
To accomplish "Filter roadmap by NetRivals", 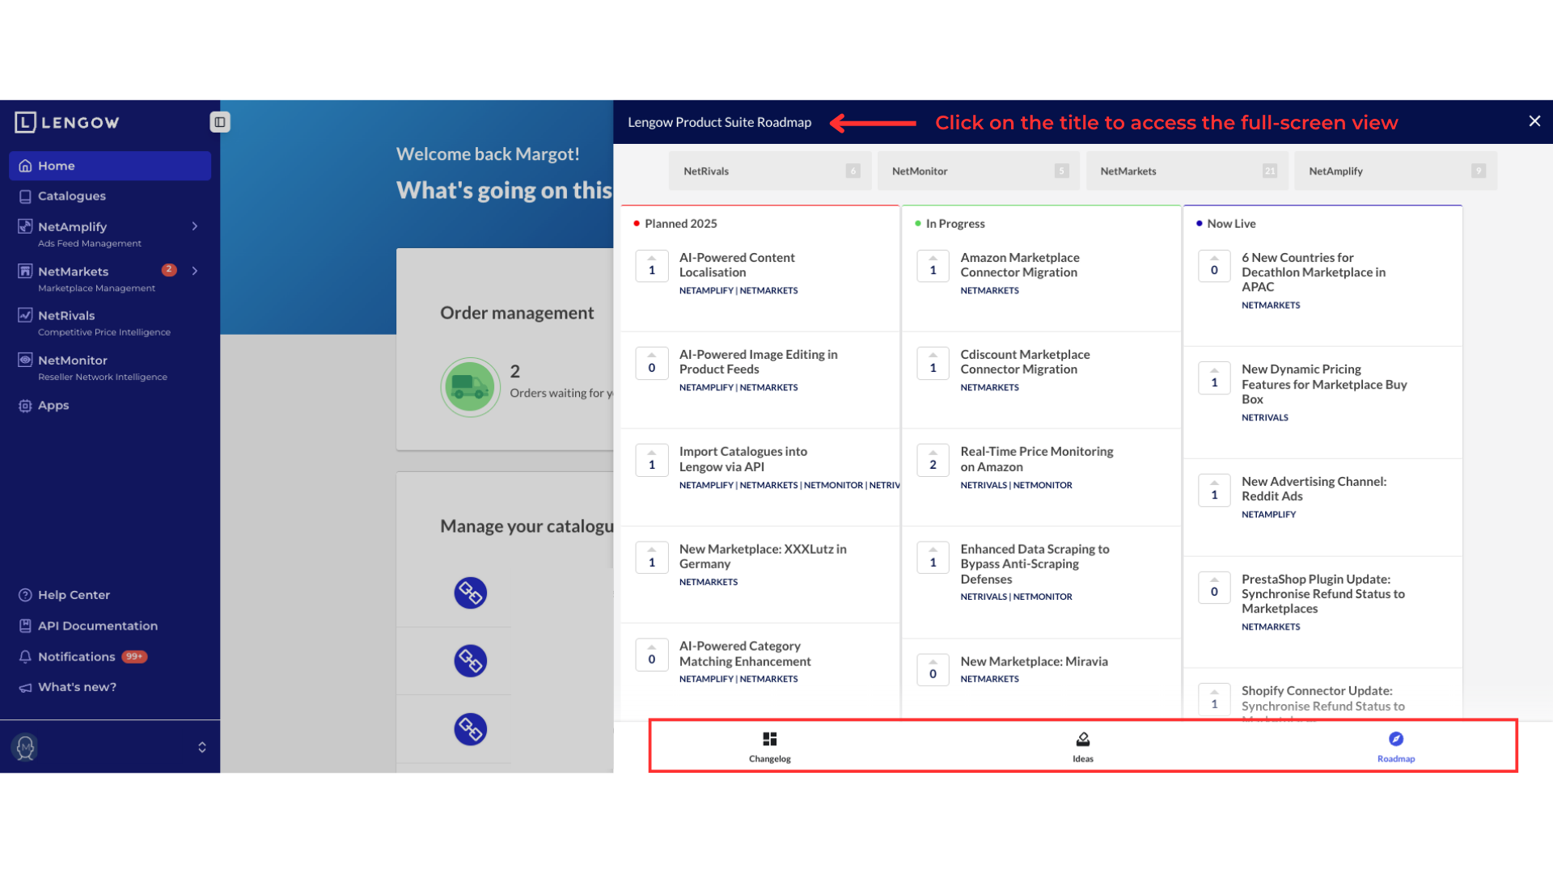I will coord(768,171).
